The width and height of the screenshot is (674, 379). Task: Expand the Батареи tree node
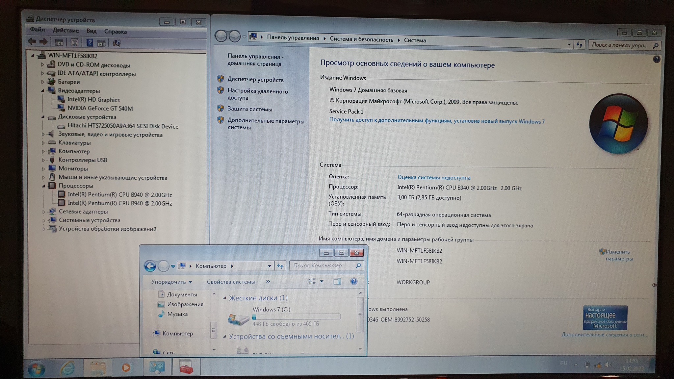42,82
